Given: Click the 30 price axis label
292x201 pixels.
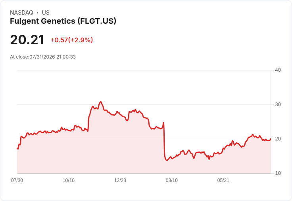Looking at the screenshot, I should coord(278,104).
